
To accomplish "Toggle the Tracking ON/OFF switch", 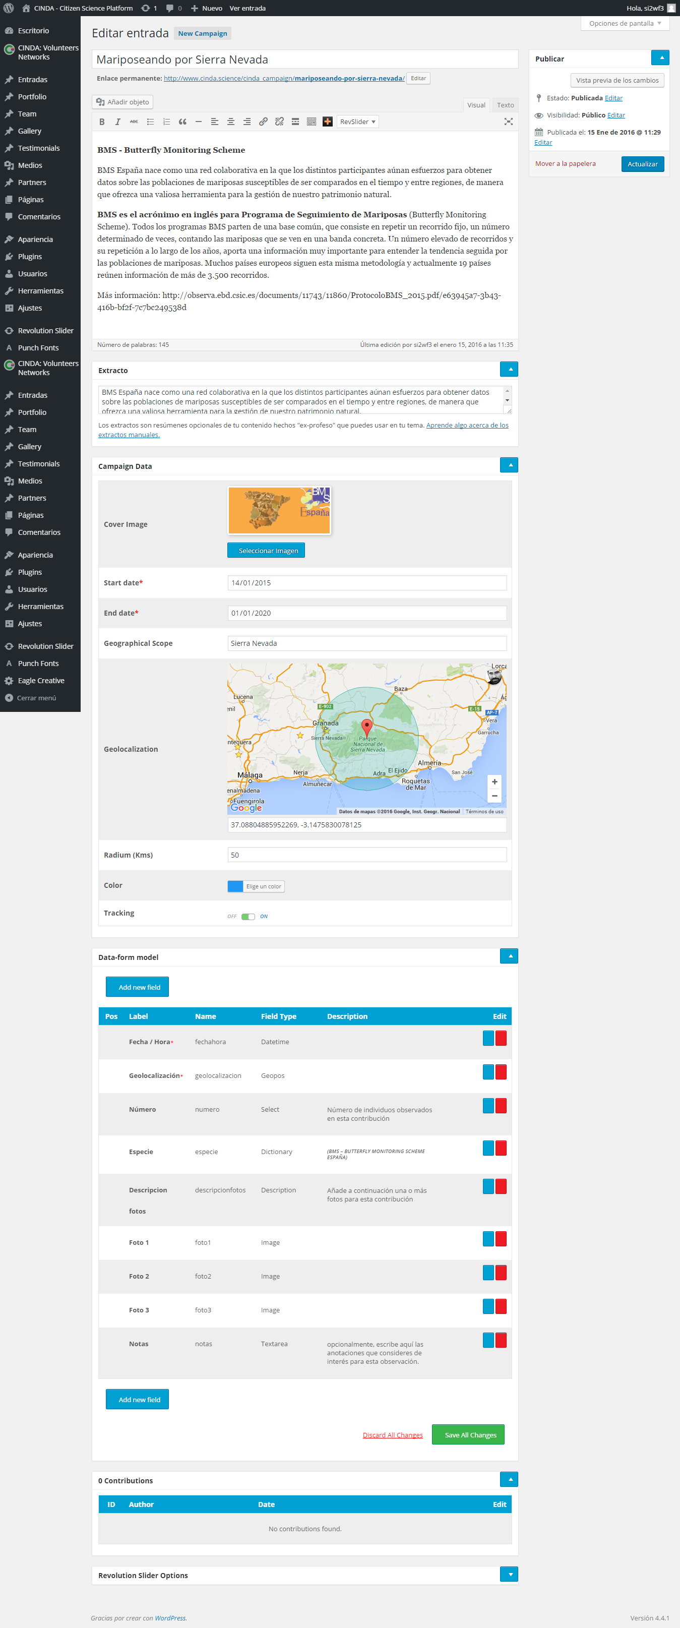I will point(249,917).
